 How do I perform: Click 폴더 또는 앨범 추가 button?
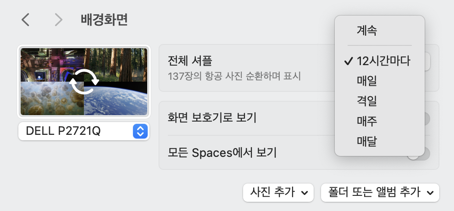[371, 193]
